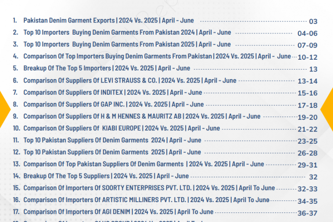Open the Pakistan Denim Garment Exports entry
The width and height of the screenshot is (333, 222).
point(108,21)
